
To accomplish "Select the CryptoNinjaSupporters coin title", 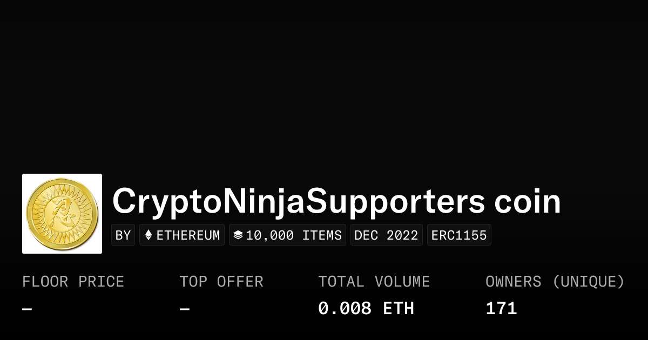I will (336, 201).
